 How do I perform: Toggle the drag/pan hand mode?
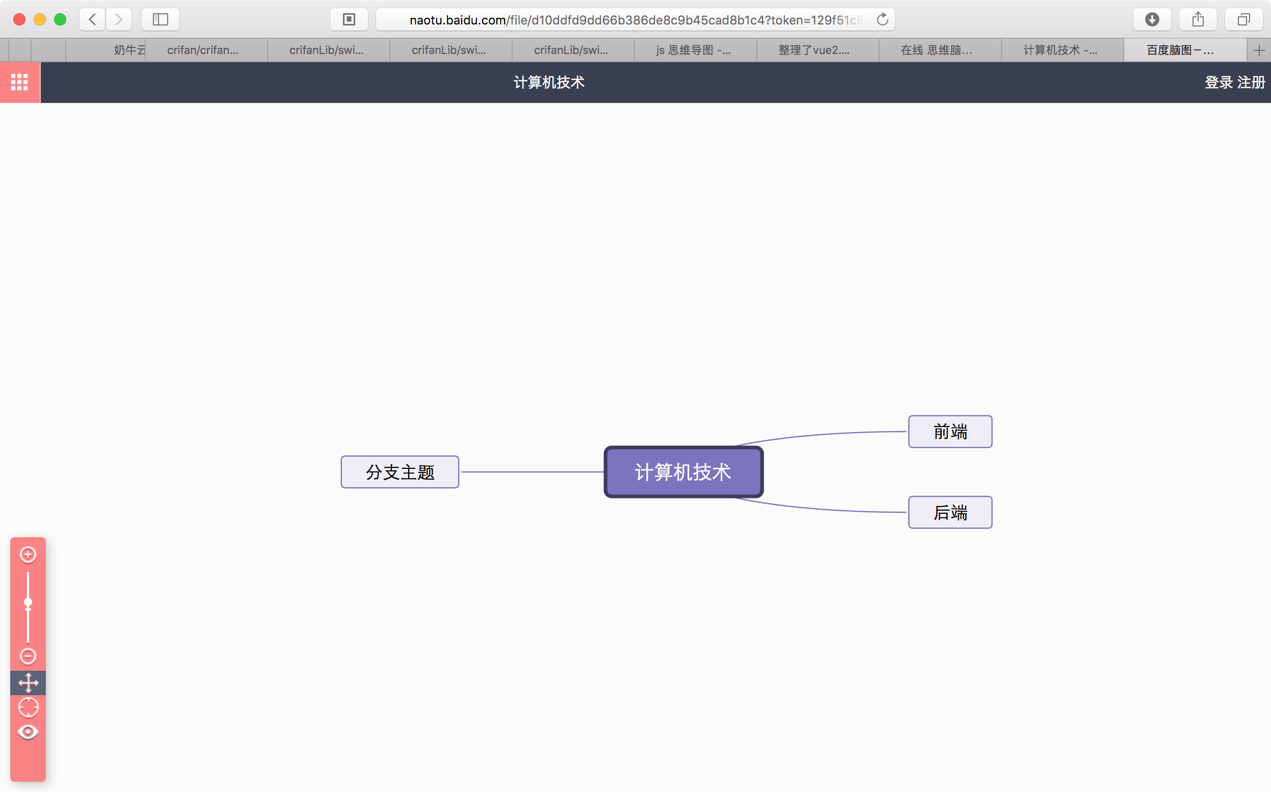28,682
